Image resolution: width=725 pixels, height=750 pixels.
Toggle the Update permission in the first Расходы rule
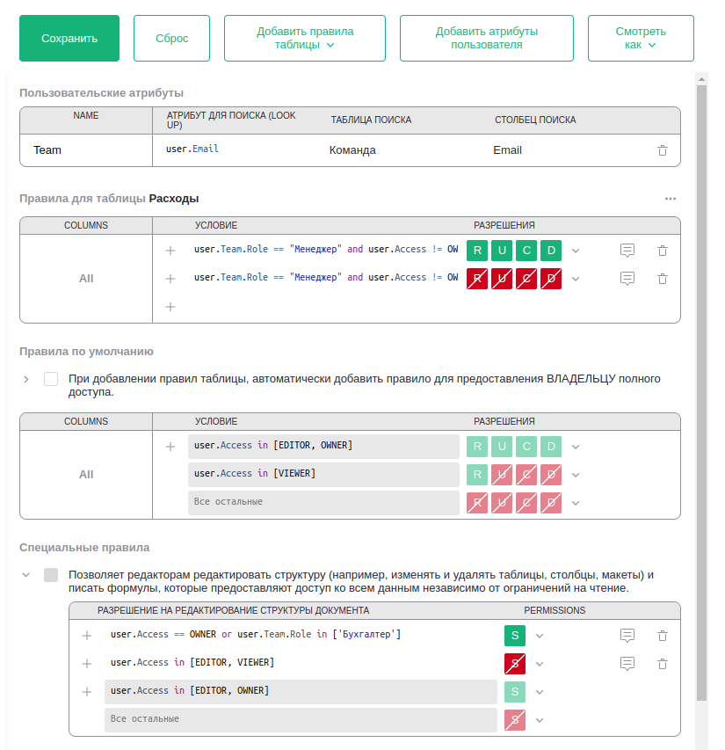click(x=502, y=251)
